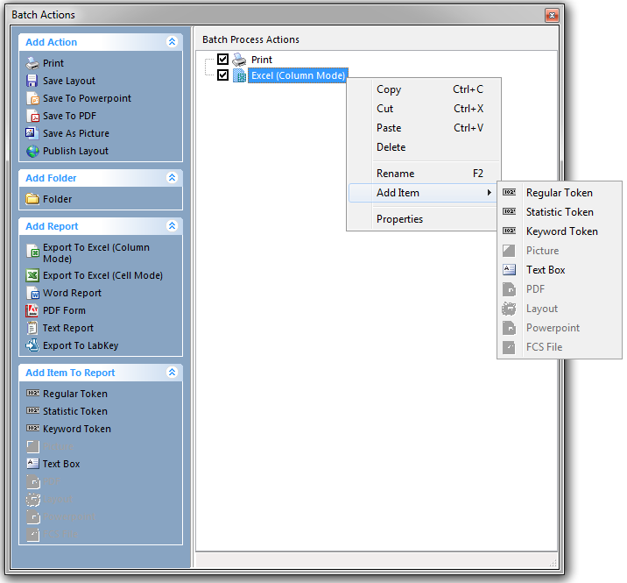Click the PDF Form icon
The image size is (627, 583).
click(x=32, y=310)
